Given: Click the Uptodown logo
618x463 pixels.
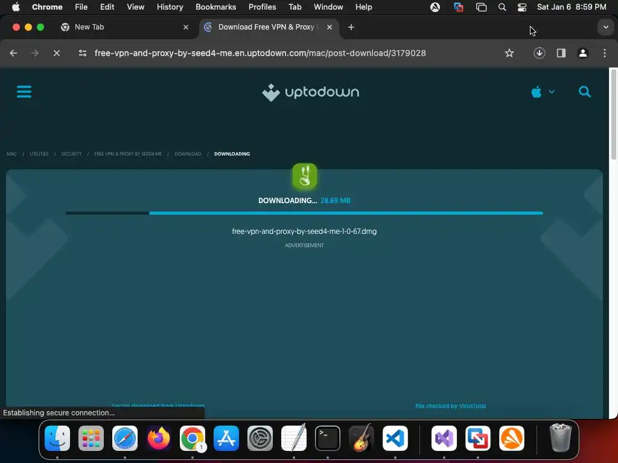Looking at the screenshot, I should coord(311,92).
